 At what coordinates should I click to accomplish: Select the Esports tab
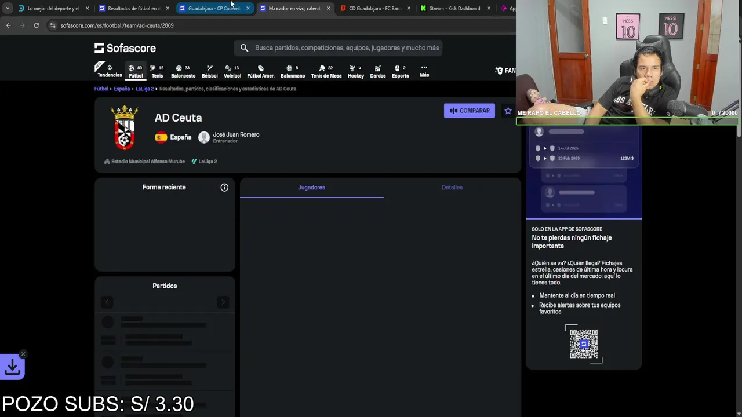pyautogui.click(x=401, y=71)
